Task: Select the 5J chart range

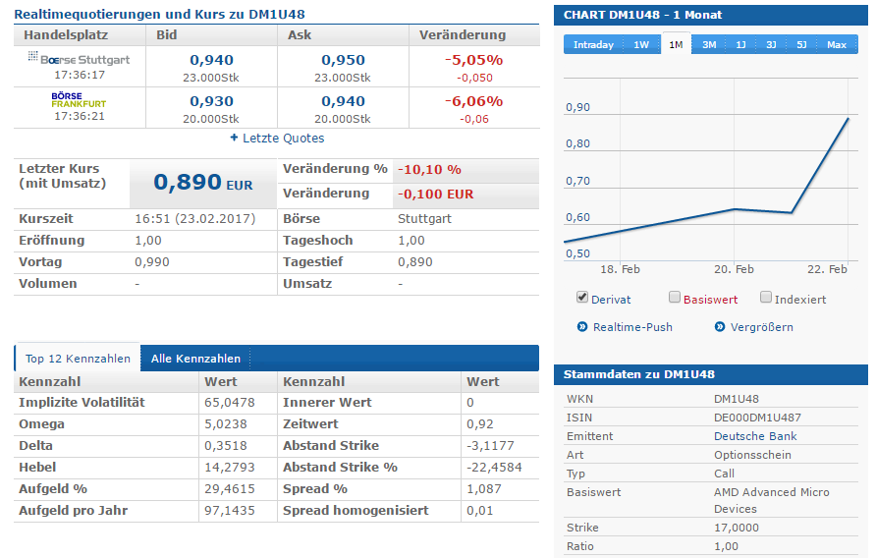Action: click(801, 45)
